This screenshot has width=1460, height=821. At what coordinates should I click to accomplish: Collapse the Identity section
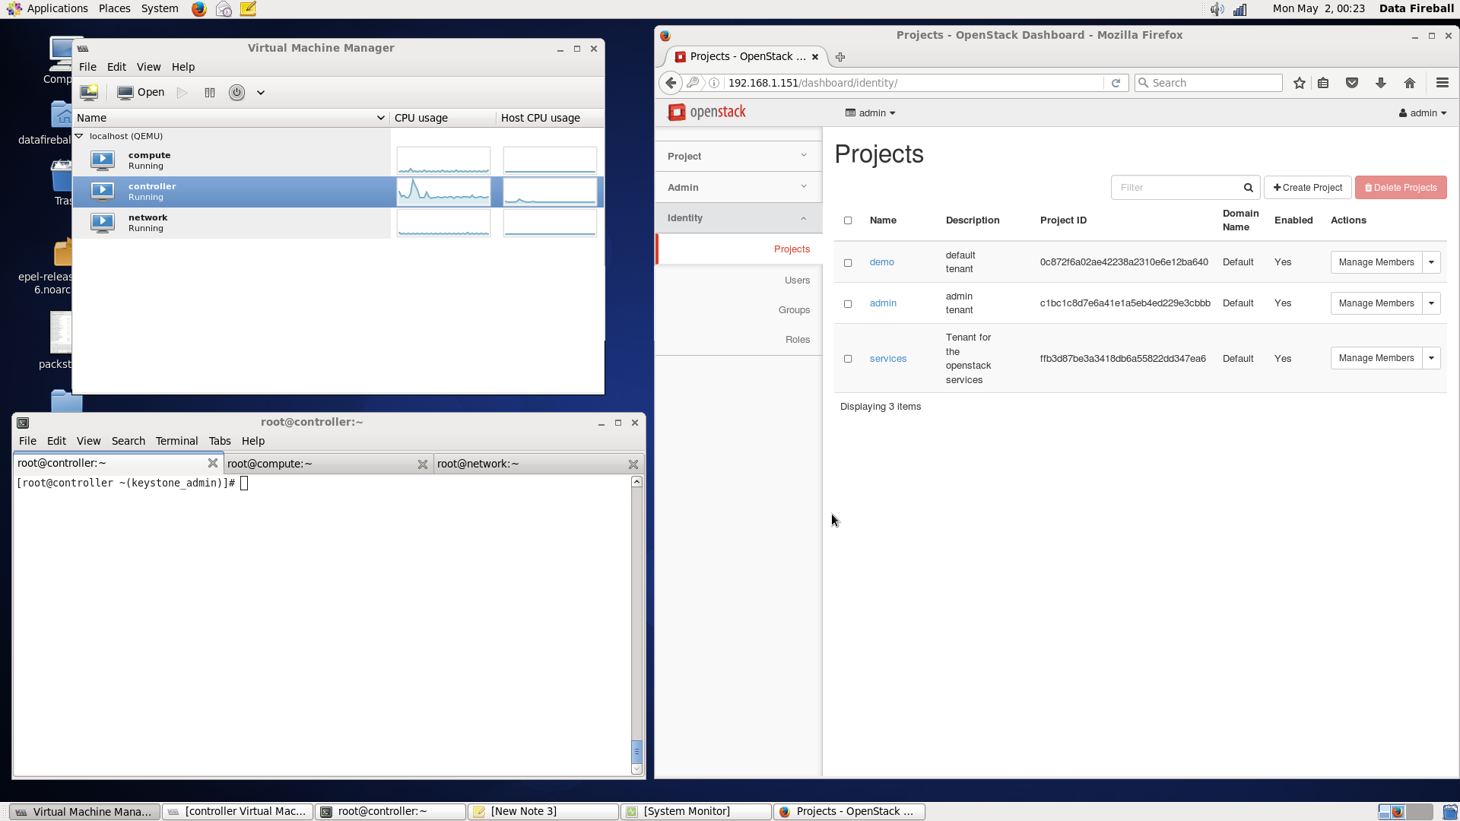point(803,218)
